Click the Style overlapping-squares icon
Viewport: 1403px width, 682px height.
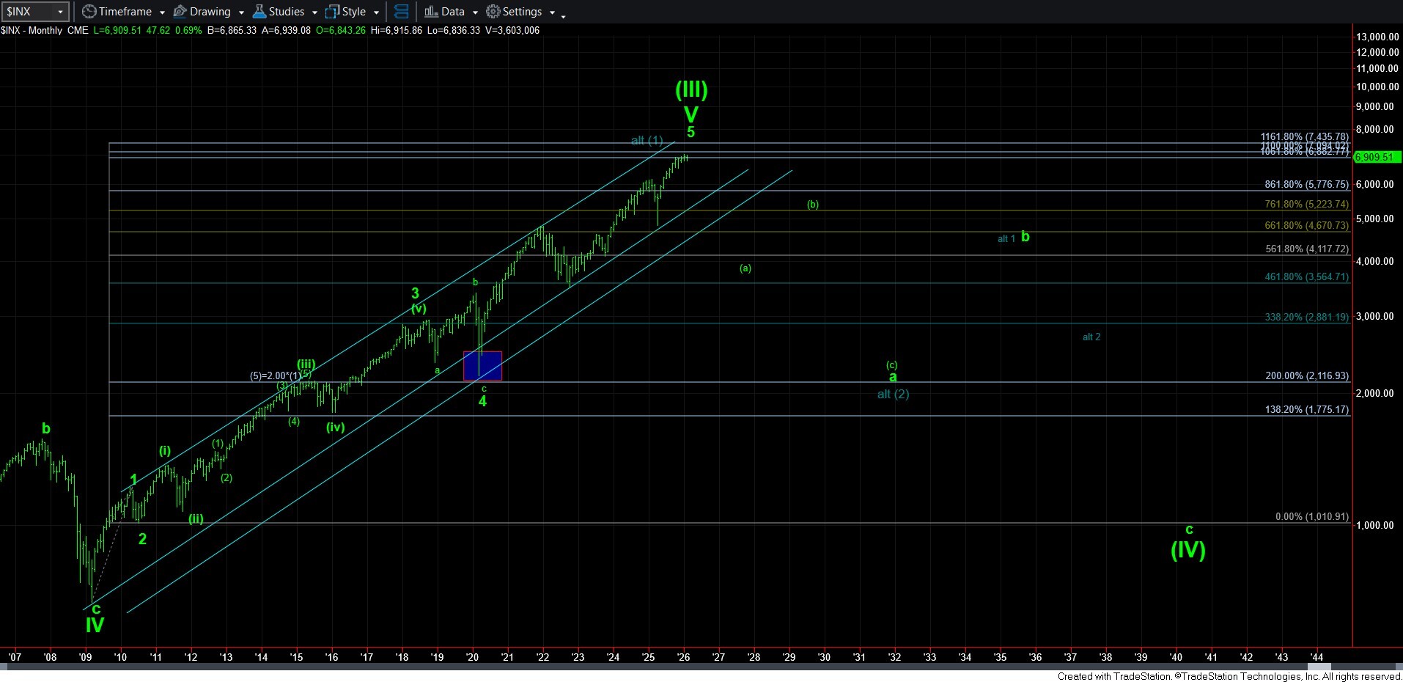click(x=332, y=12)
